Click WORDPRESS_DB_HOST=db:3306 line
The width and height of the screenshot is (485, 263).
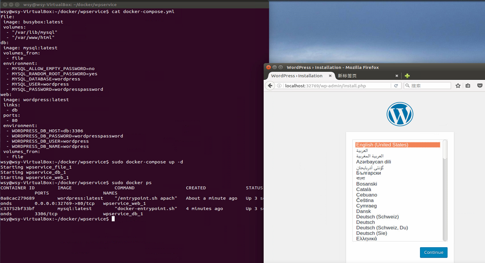[x=47, y=131]
